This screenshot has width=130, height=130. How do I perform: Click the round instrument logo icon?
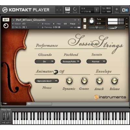point(6,26)
